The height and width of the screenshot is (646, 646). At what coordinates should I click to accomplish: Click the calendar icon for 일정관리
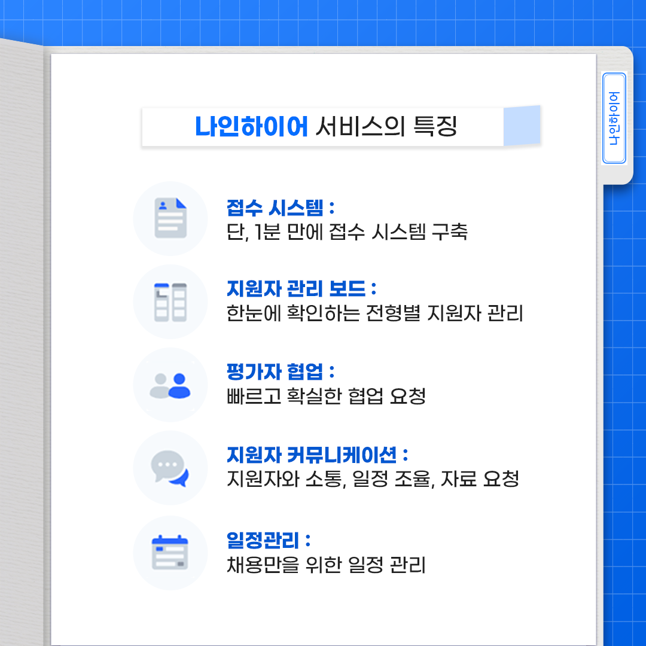tap(170, 553)
